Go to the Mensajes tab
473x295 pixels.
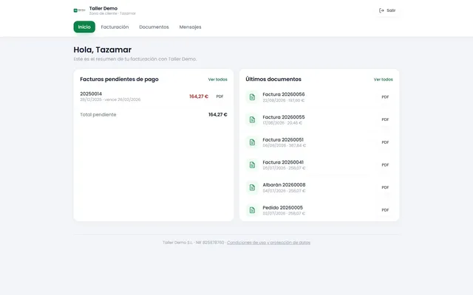click(190, 27)
